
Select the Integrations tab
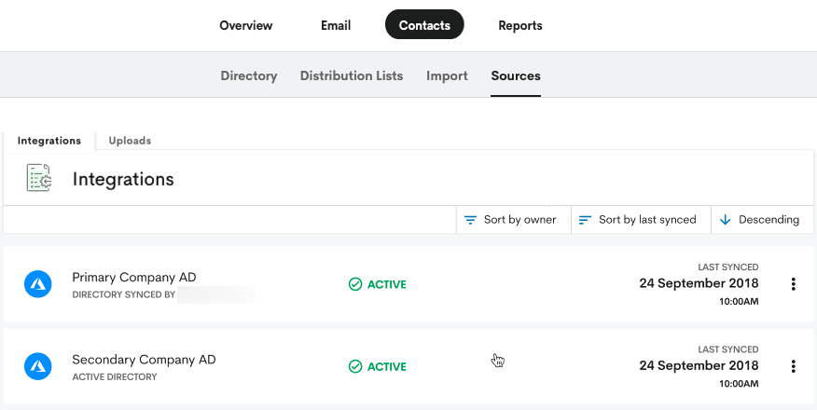coord(49,141)
